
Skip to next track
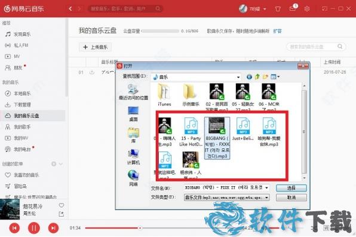pyautogui.click(x=53, y=227)
